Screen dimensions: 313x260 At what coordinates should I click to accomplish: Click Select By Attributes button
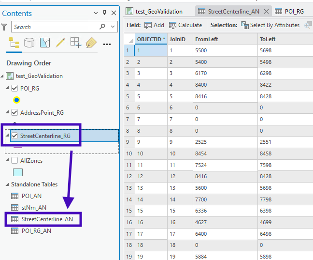pyautogui.click(x=270, y=25)
